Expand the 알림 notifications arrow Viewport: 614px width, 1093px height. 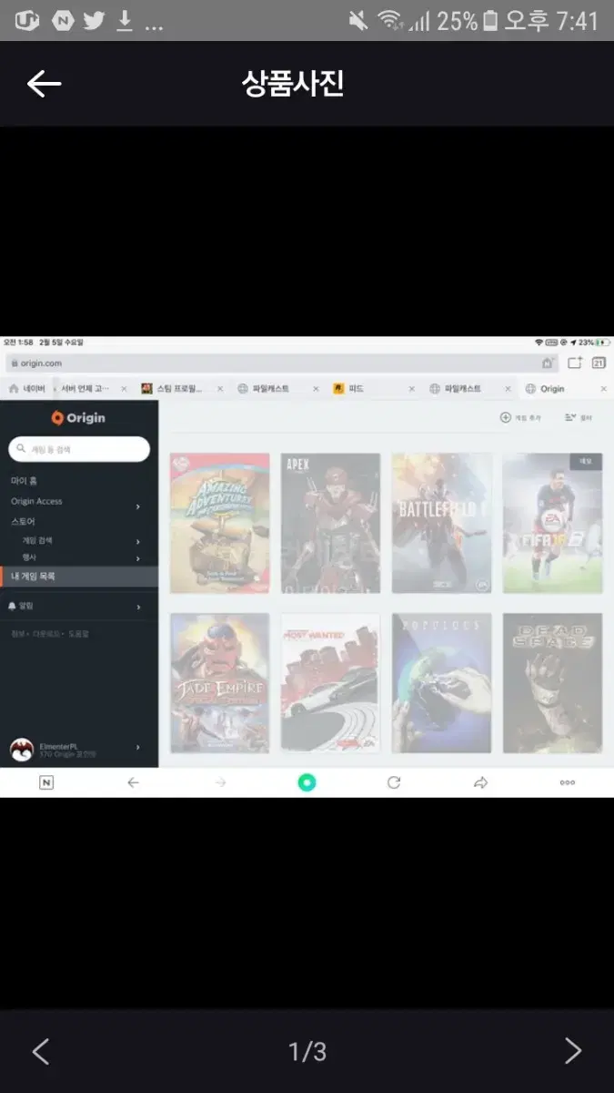click(x=138, y=607)
